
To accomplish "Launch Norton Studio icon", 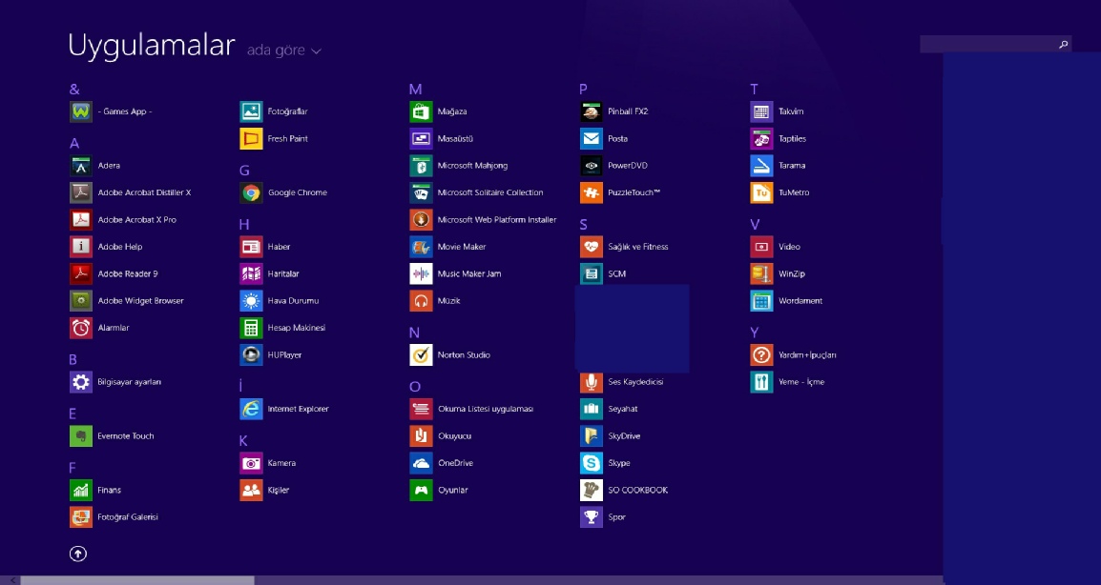I will 422,355.
